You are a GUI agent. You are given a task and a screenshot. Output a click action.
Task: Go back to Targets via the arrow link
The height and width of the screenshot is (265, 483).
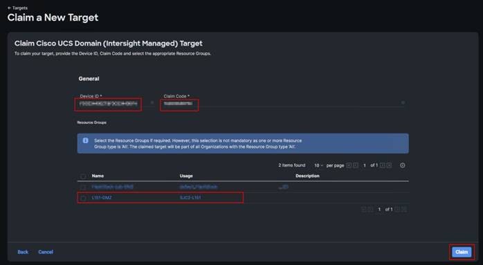pyautogui.click(x=17, y=8)
